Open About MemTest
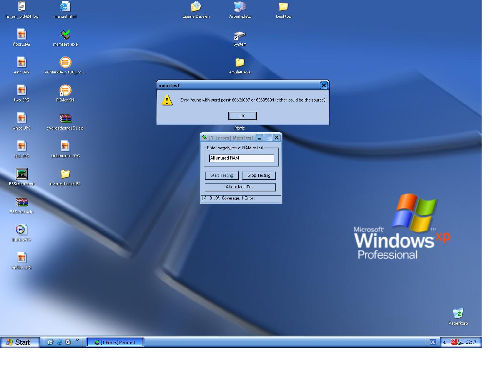The height and width of the screenshot is (369, 492). point(240,187)
